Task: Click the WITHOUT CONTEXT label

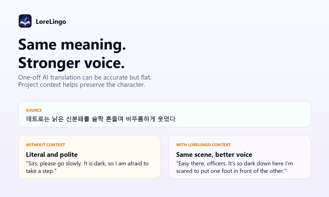Action: (x=46, y=145)
